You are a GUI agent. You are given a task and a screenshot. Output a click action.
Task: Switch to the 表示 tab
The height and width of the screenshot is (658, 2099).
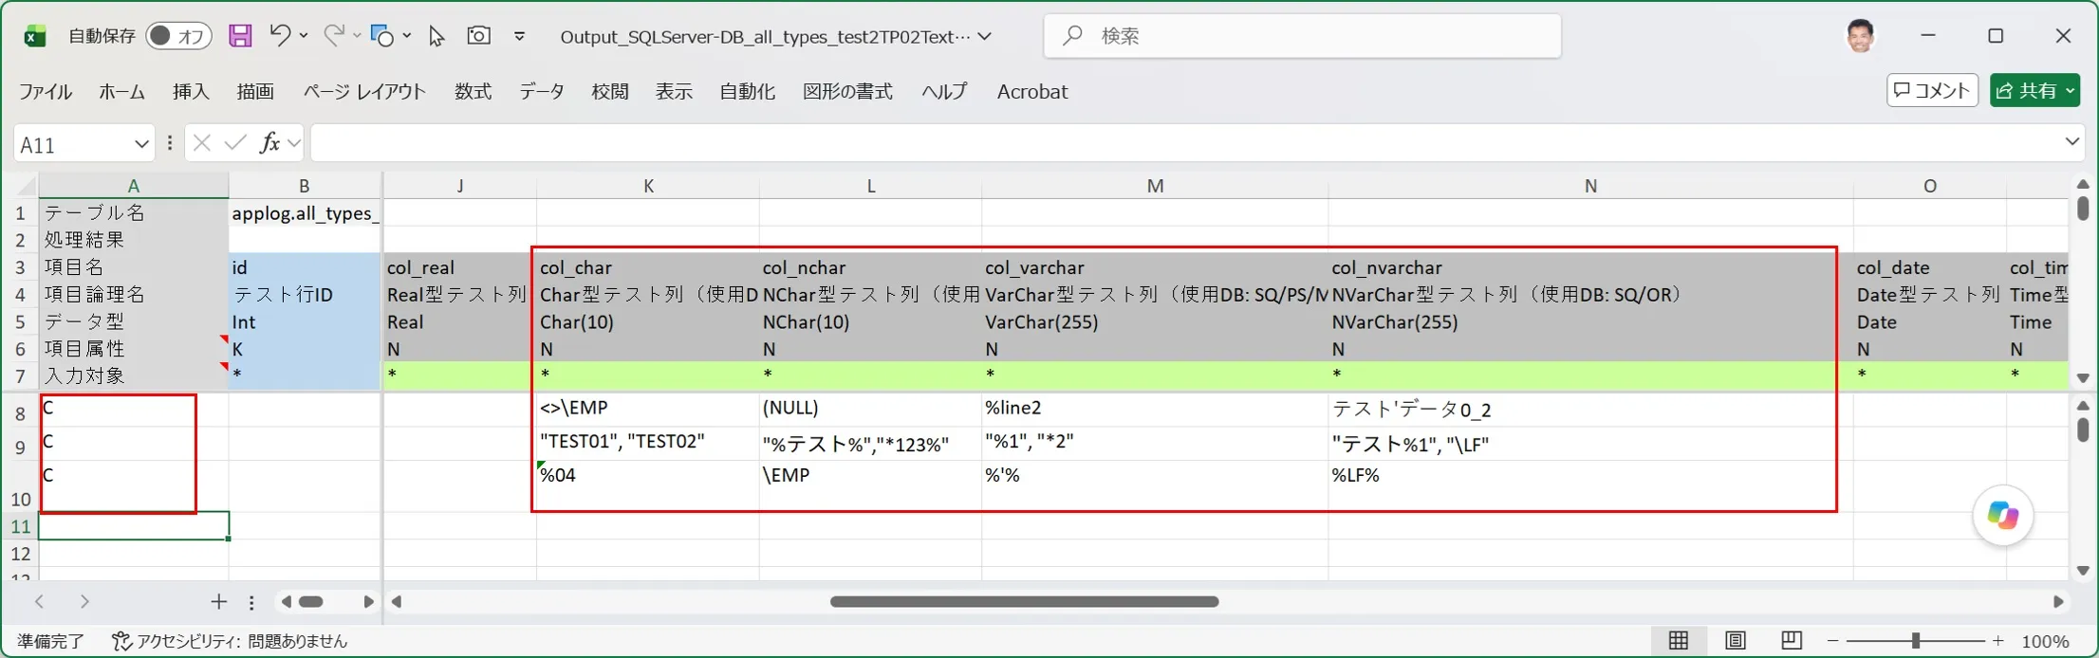tap(674, 92)
